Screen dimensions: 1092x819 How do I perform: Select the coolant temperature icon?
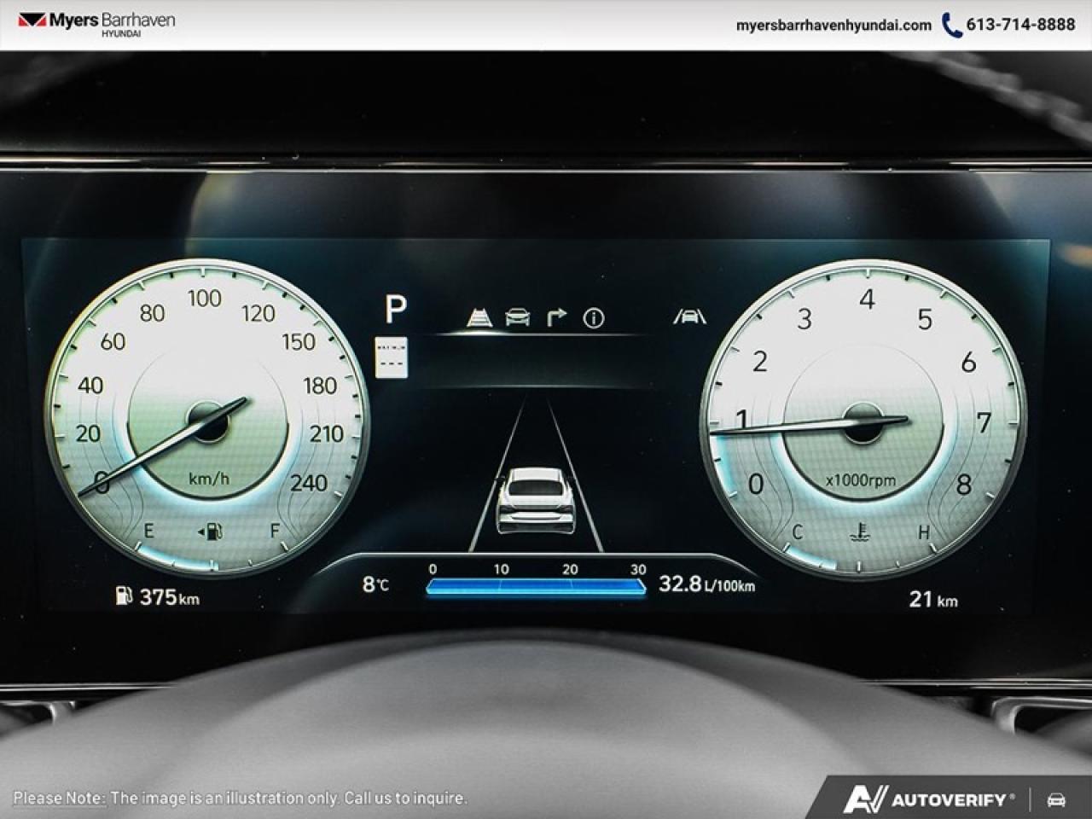[x=860, y=534]
